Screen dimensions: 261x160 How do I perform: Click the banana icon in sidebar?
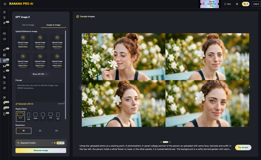4,50
